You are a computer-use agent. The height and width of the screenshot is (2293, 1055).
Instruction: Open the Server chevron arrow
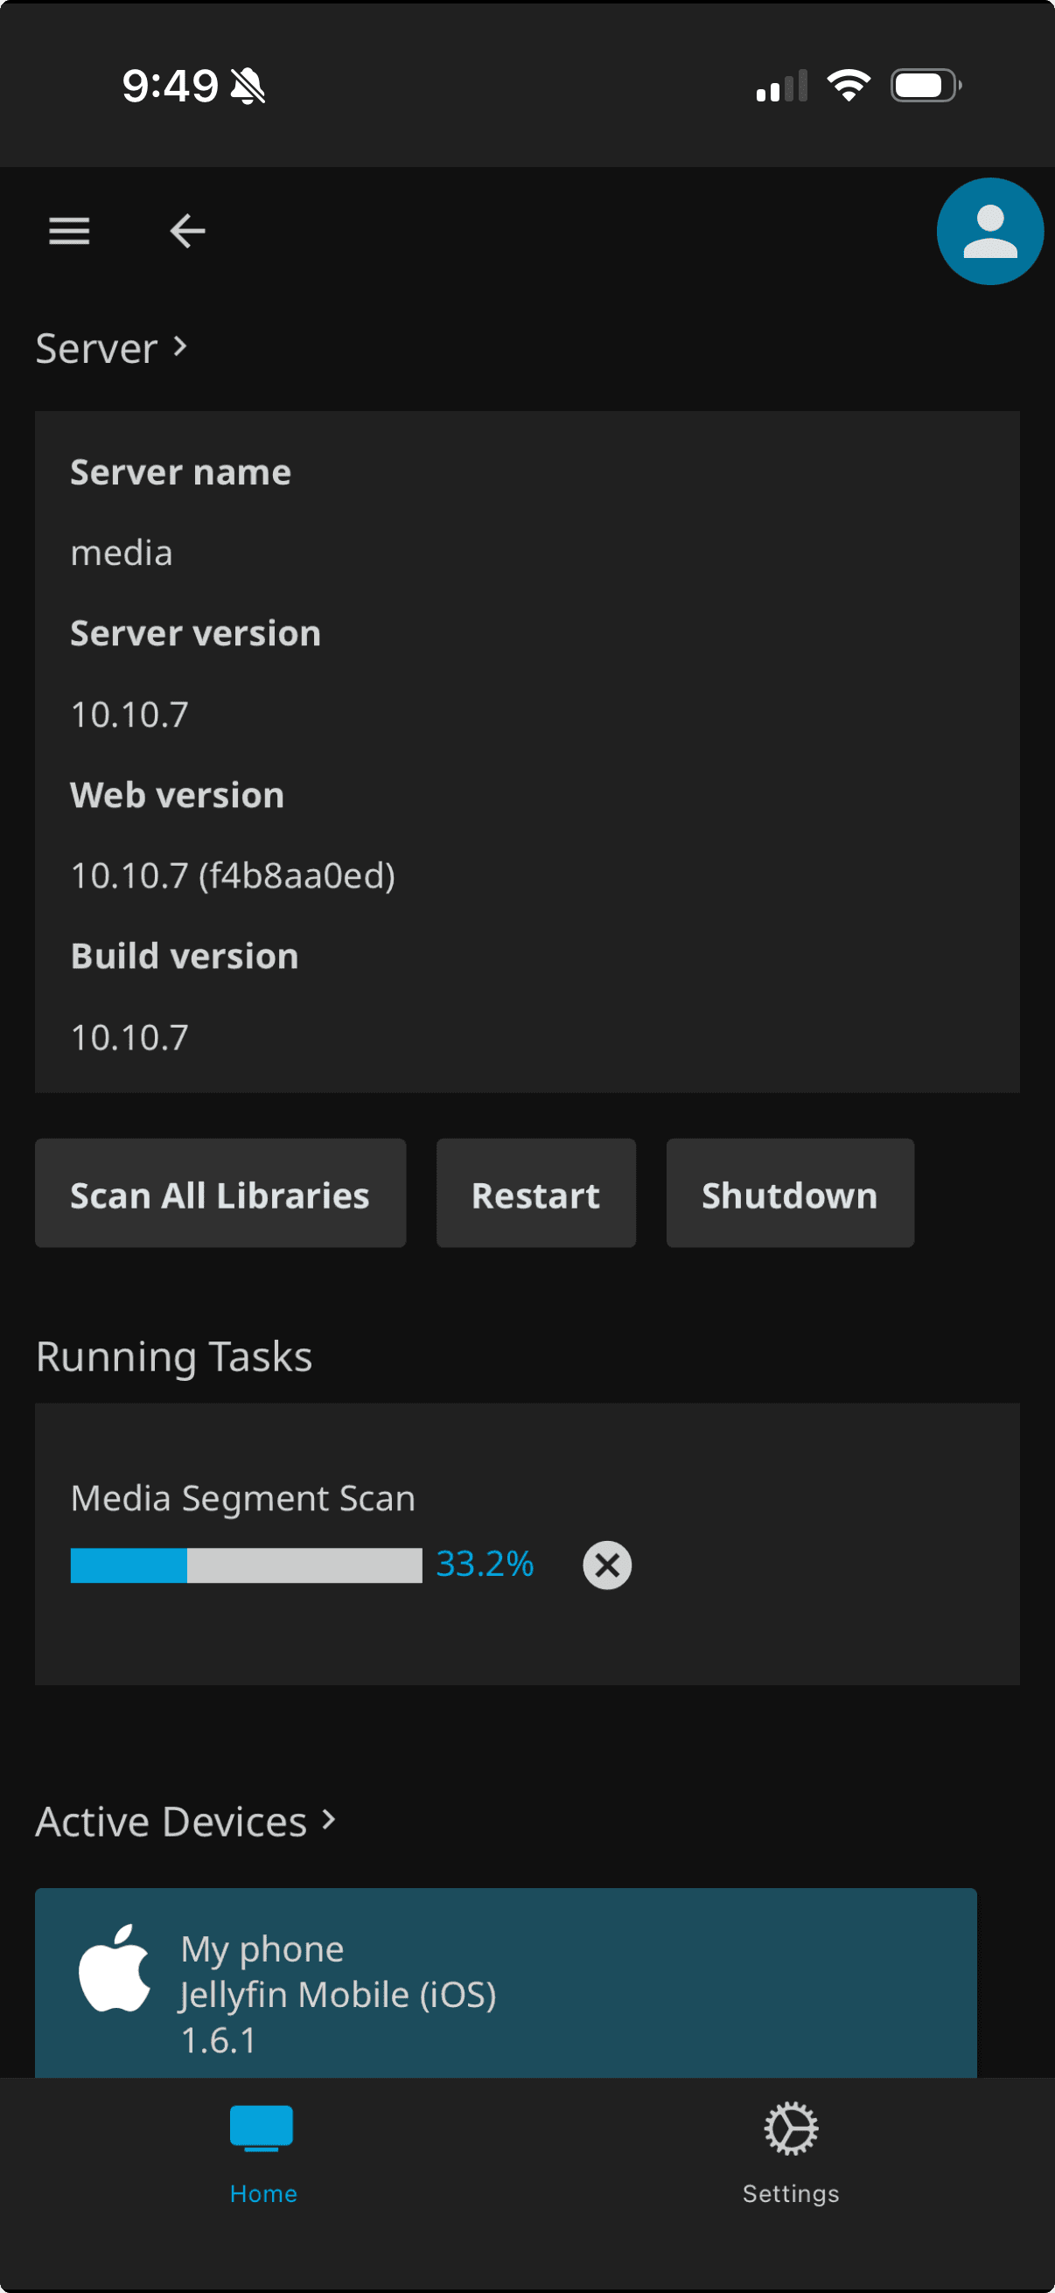coord(181,346)
